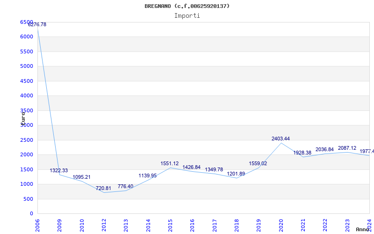The width and height of the screenshot is (374, 234).
Task: Select the 1322.33 data point label
Action: 59,170
